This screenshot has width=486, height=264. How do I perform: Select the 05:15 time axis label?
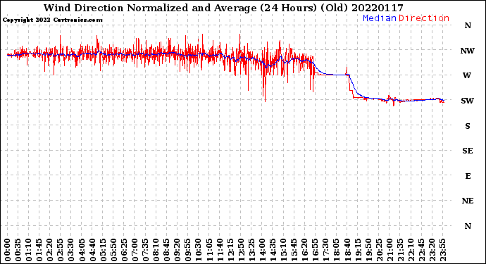(103, 250)
